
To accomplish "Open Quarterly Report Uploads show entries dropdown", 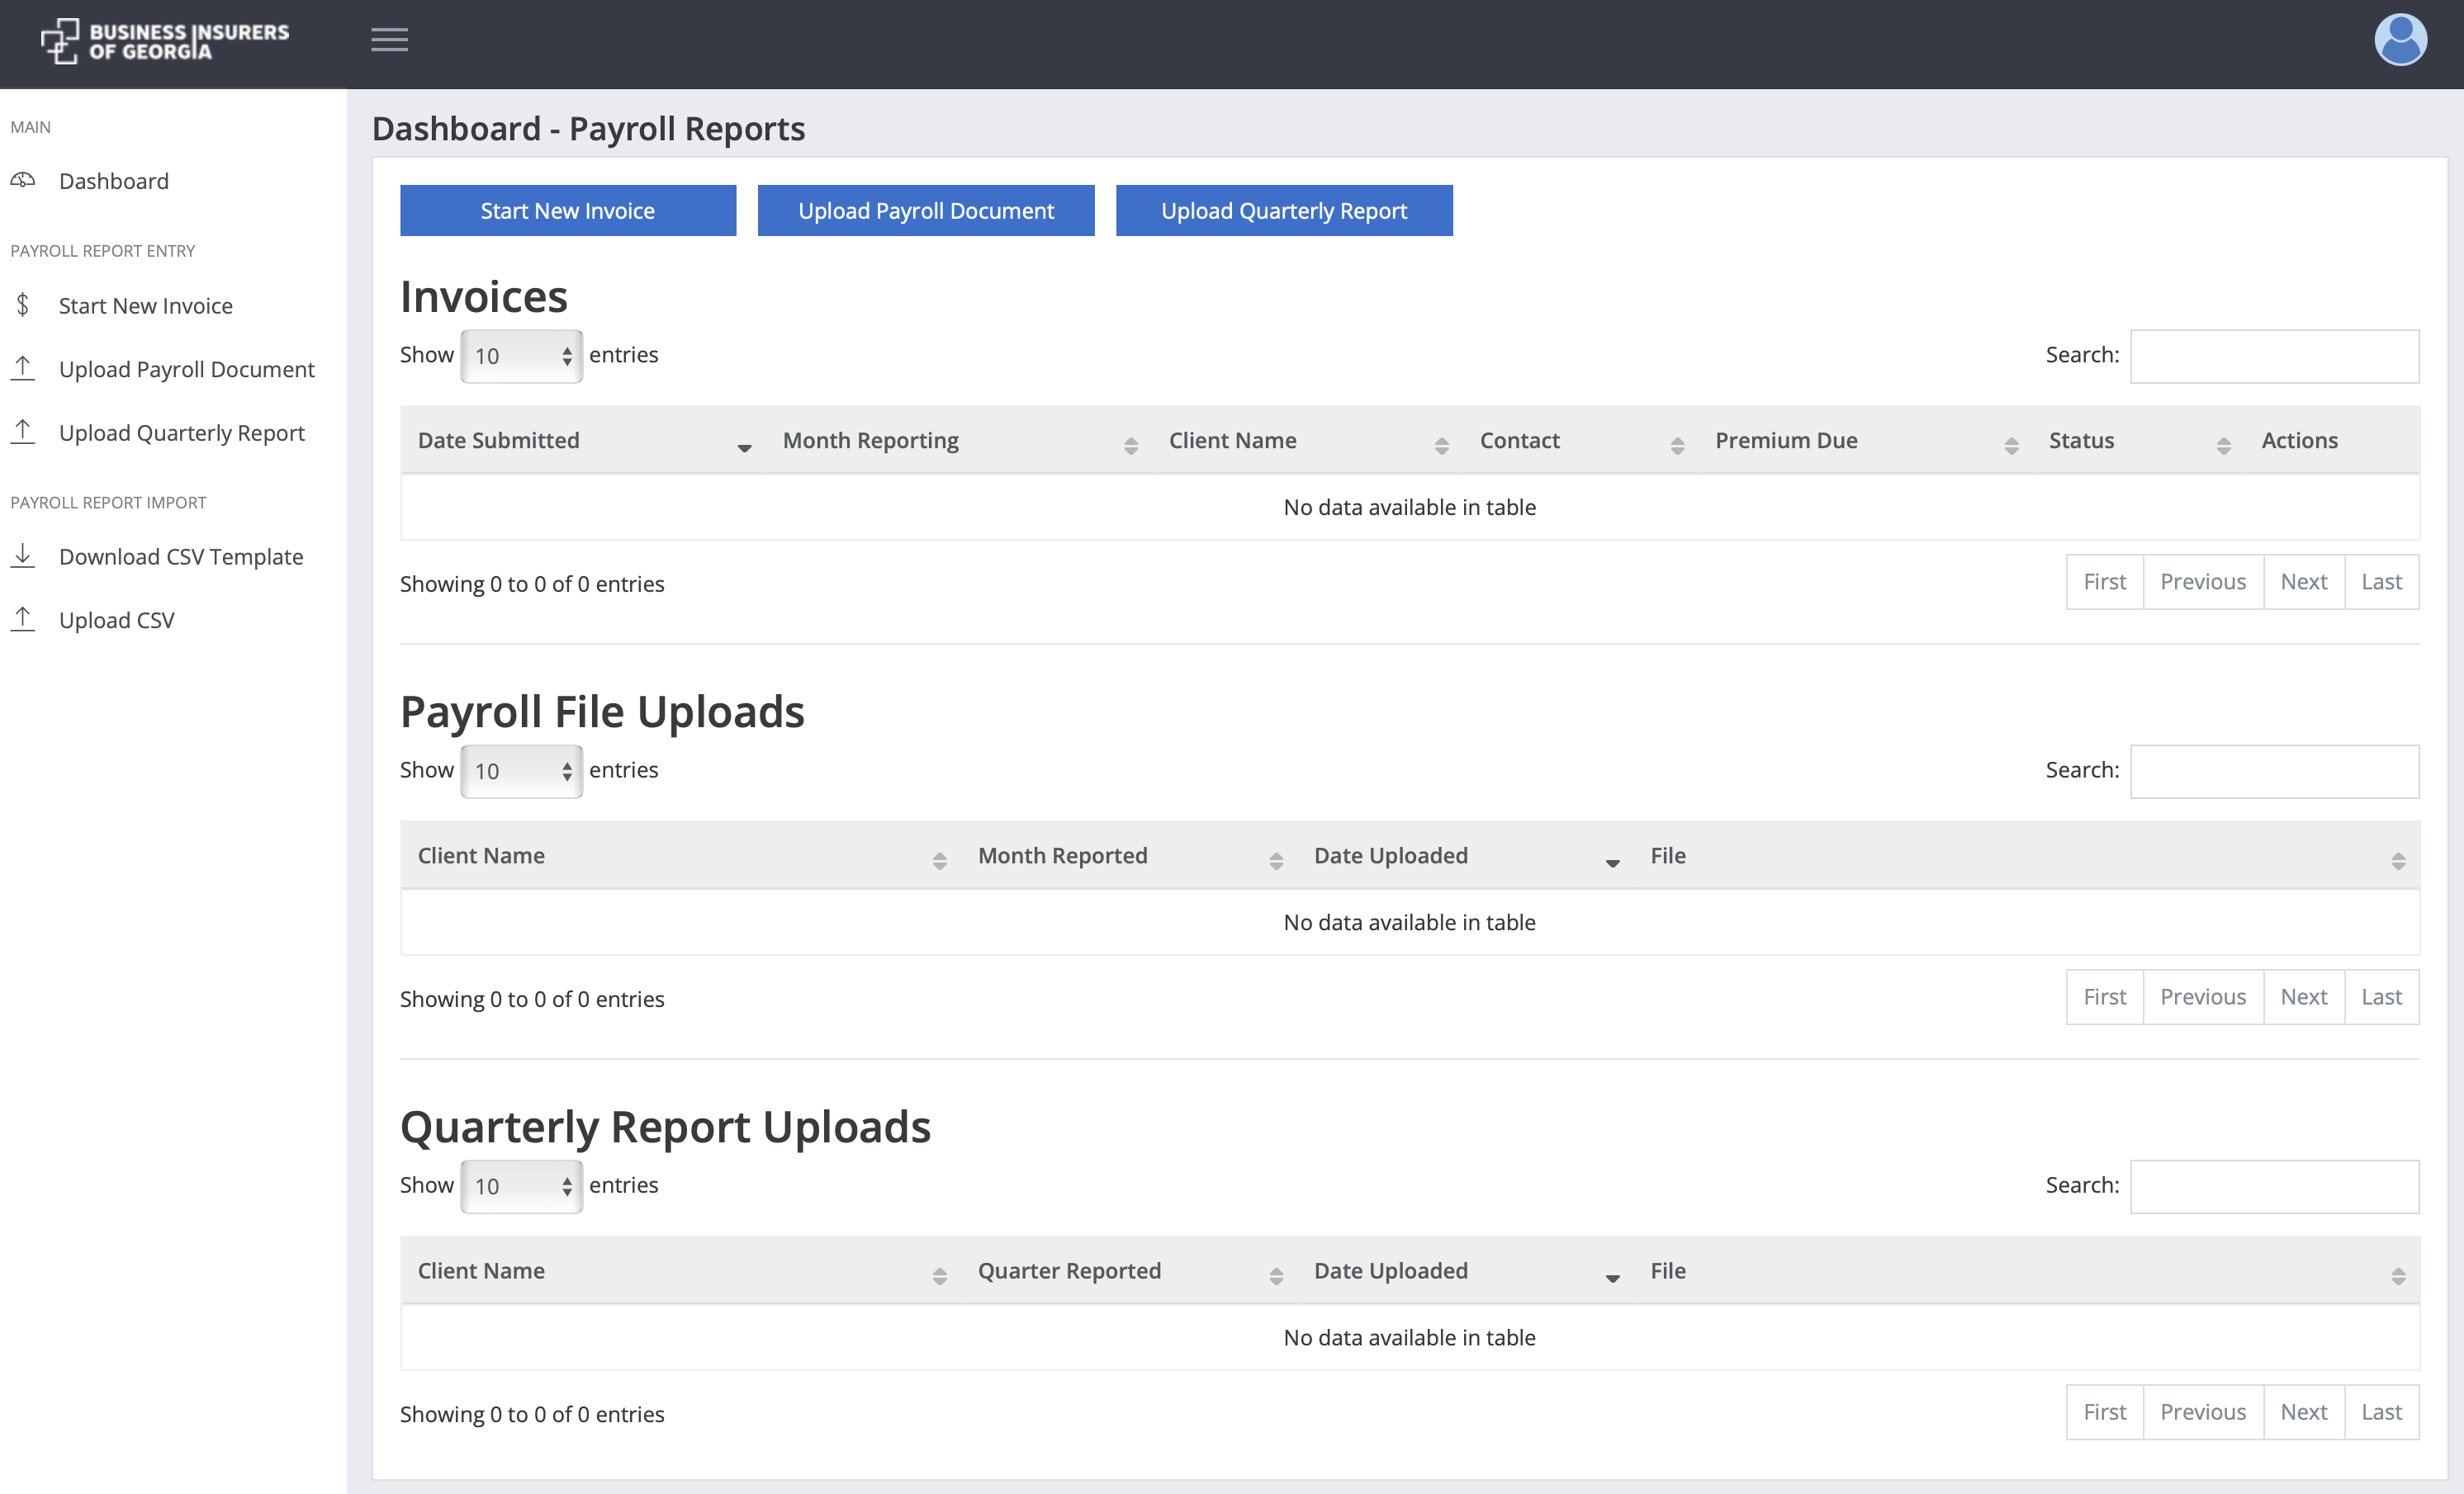I will tap(521, 1186).
